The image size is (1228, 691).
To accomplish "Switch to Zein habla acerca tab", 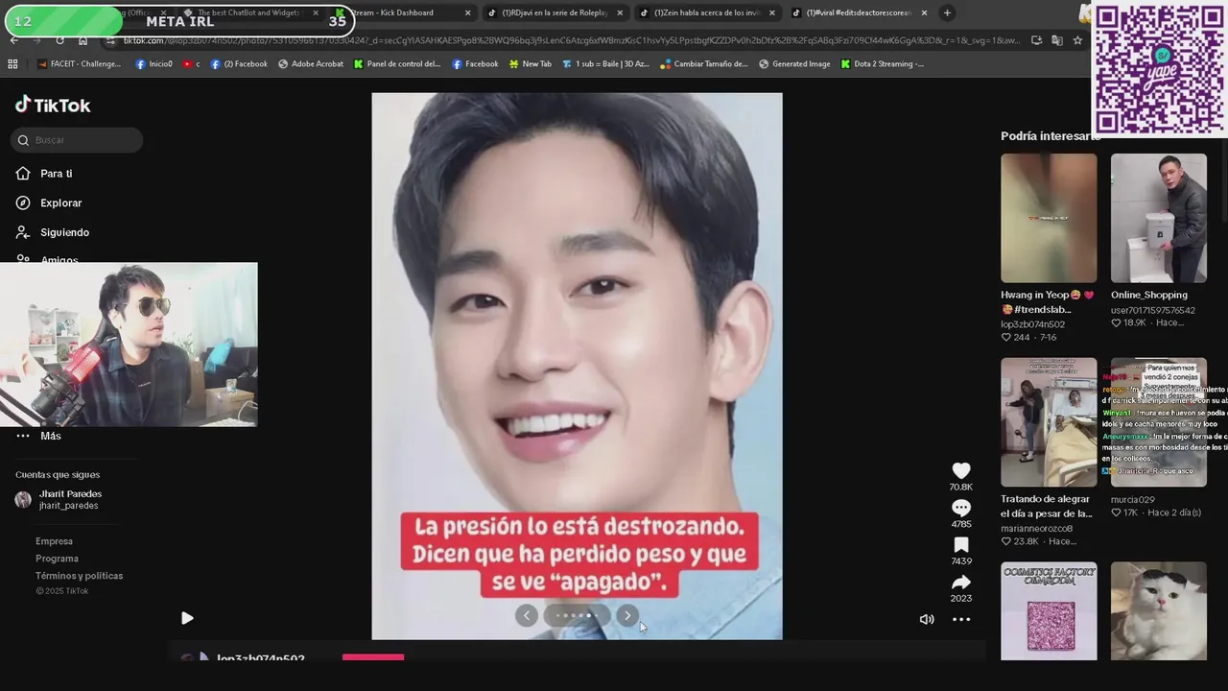I will point(706,12).
